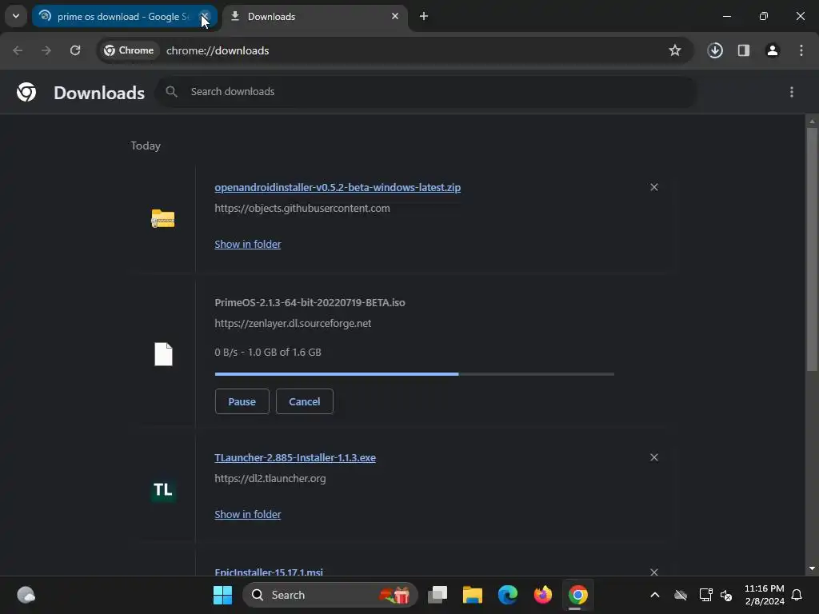Go back to previous page
This screenshot has width=819, height=614.
click(18, 50)
